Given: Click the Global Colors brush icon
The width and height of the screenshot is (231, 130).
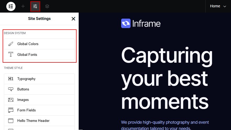Looking at the screenshot, I should [11, 44].
